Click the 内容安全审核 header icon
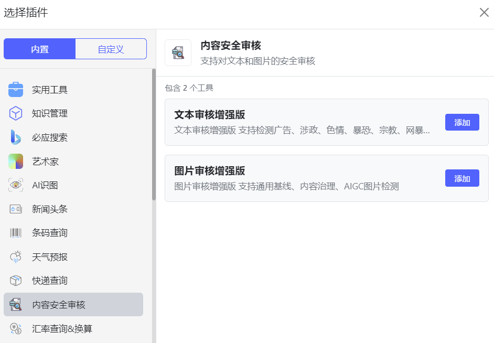 click(x=178, y=53)
